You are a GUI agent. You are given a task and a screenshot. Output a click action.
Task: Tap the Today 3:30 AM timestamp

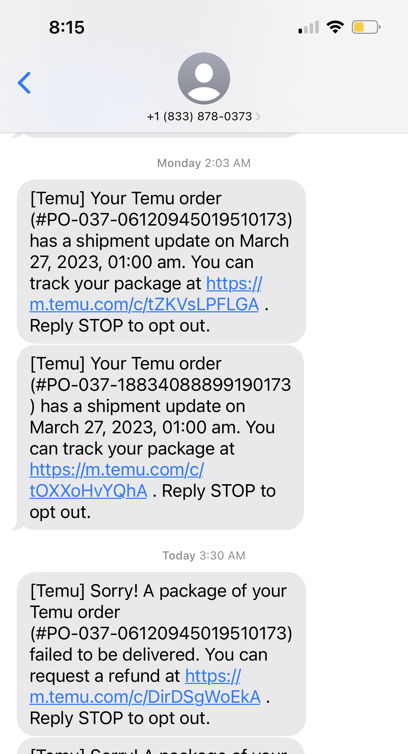pyautogui.click(x=203, y=556)
